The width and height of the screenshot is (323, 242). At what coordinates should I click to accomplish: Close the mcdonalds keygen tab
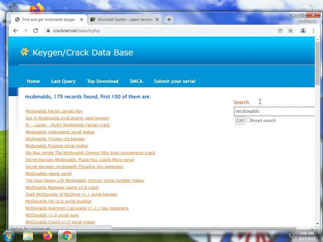click(x=82, y=20)
